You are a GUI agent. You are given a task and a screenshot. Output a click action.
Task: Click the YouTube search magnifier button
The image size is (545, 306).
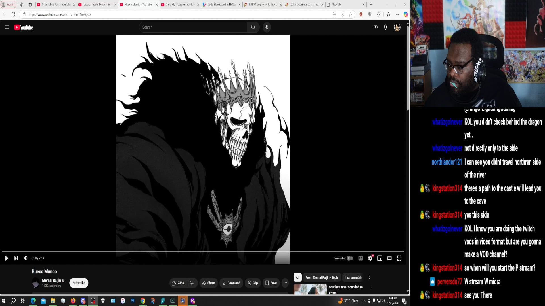point(253,27)
